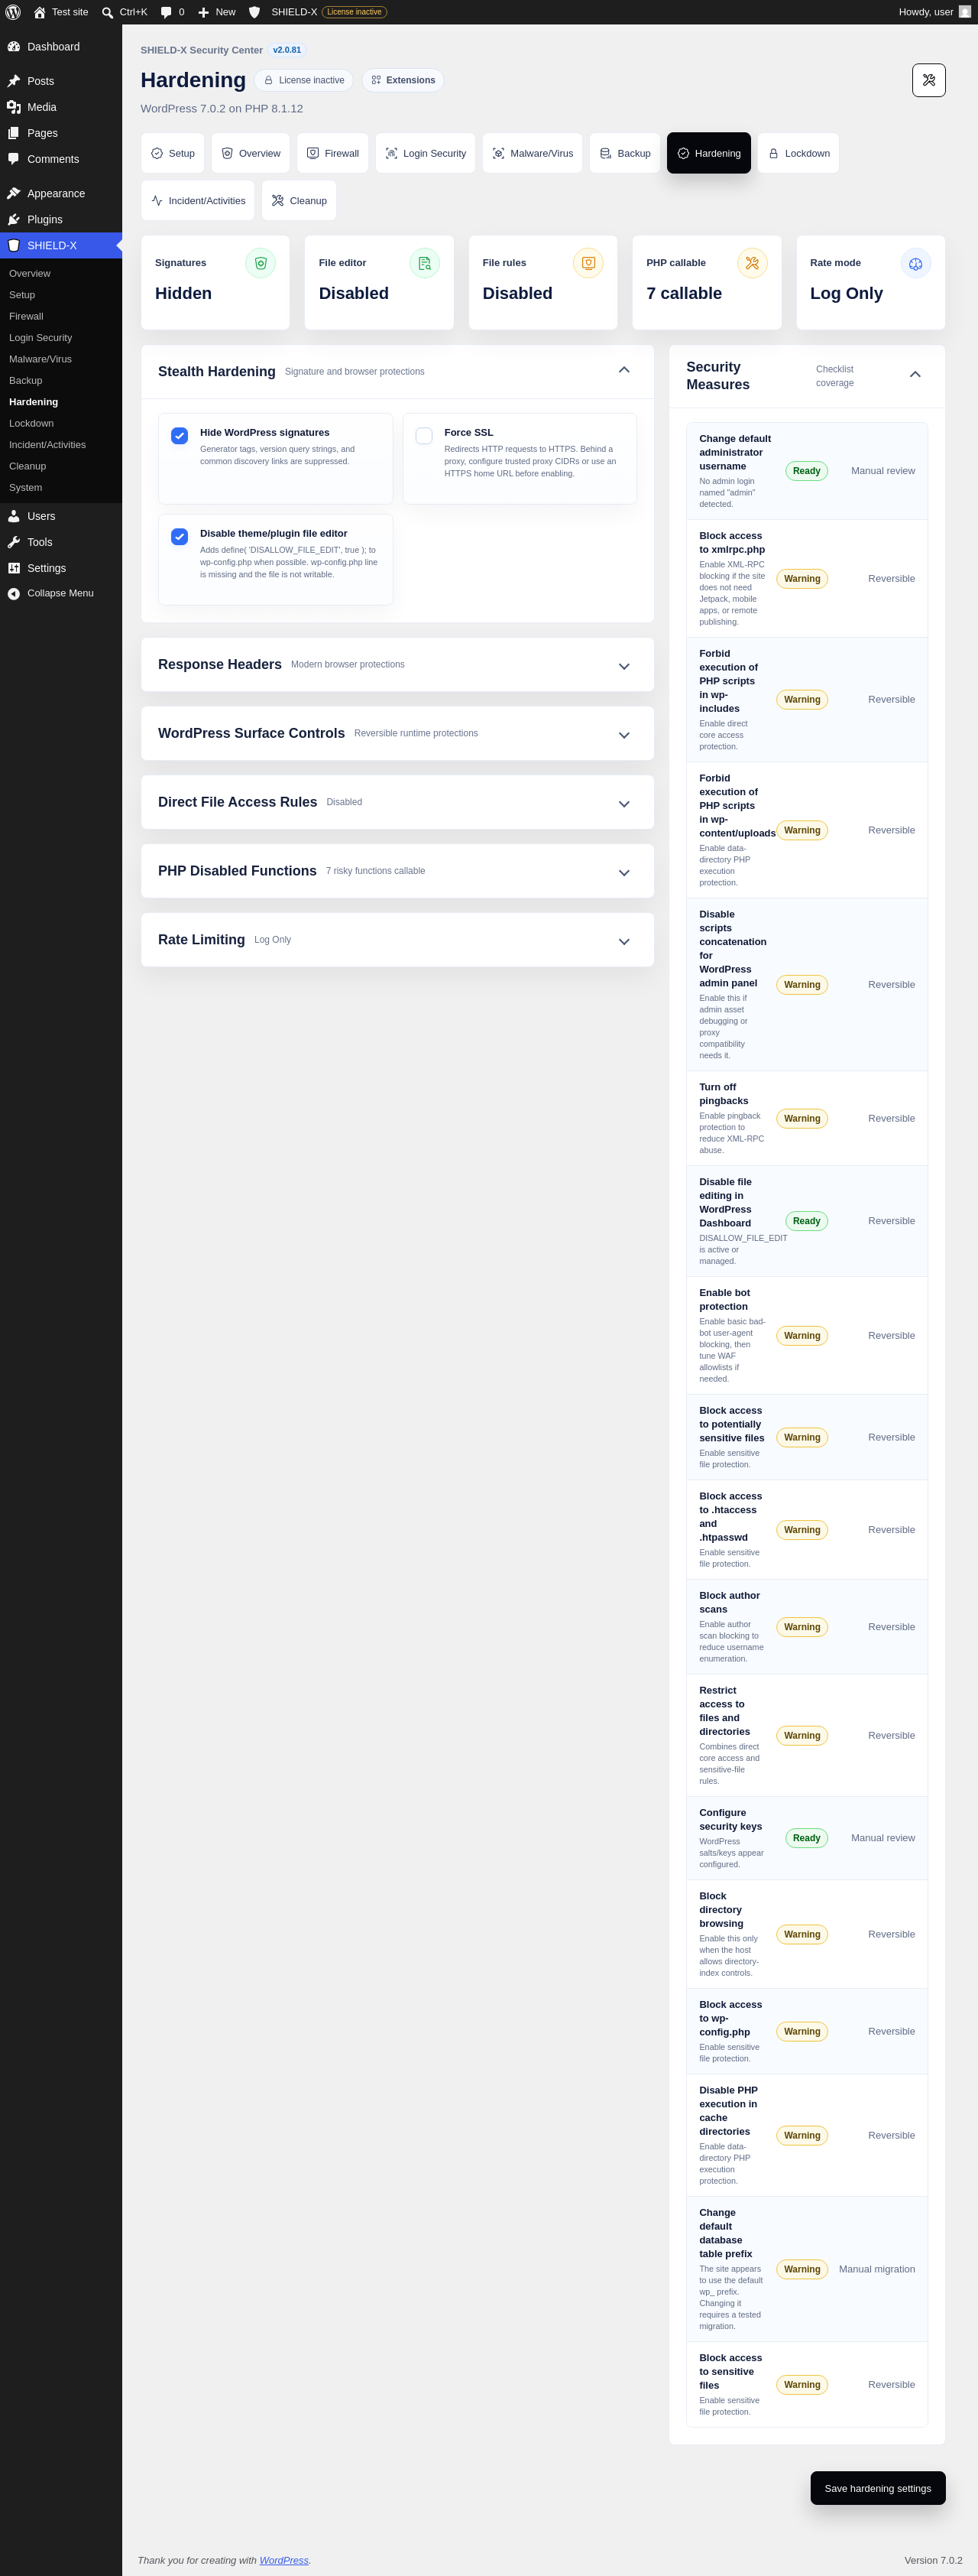Screen dimensions: 978x2576
Task: Click the PHP callable card icon
Action: 753,263
